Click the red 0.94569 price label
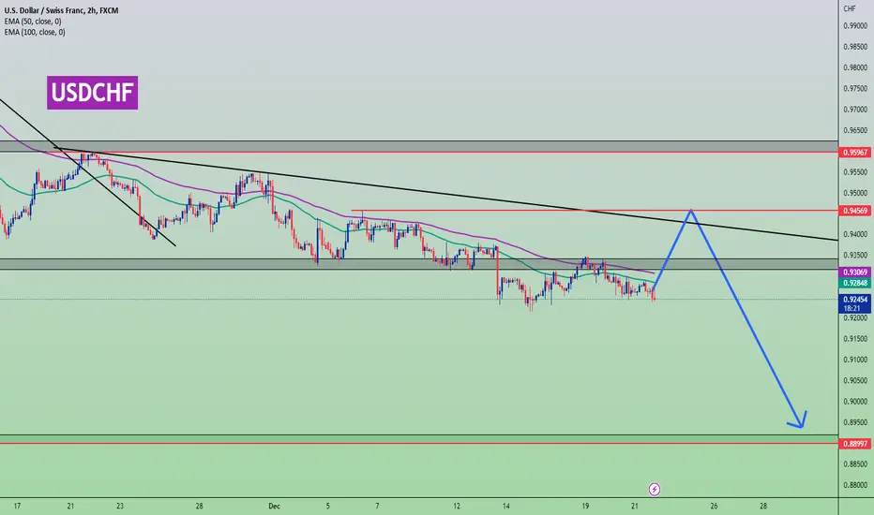Image resolution: width=874 pixels, height=515 pixels. tap(855, 211)
